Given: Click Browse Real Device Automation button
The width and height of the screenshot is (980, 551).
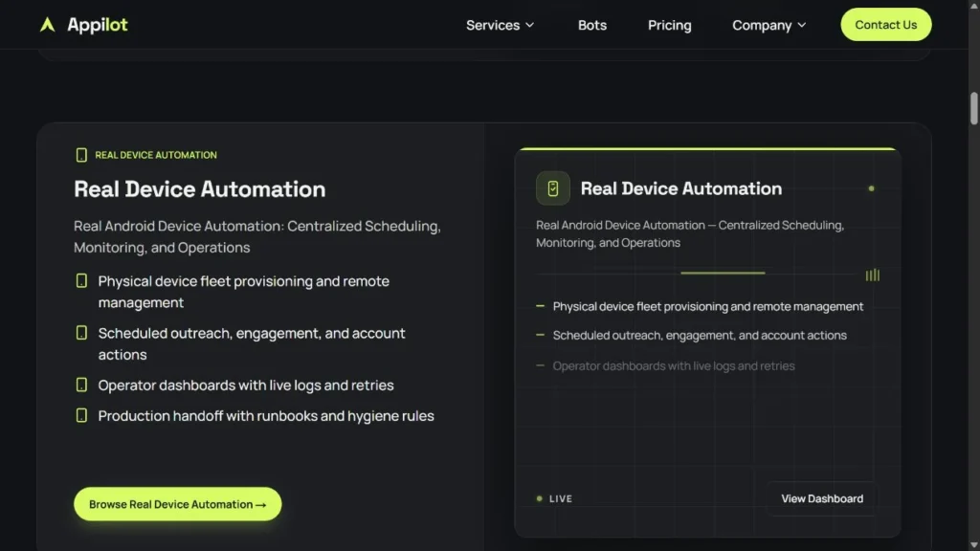Looking at the screenshot, I should [x=177, y=503].
